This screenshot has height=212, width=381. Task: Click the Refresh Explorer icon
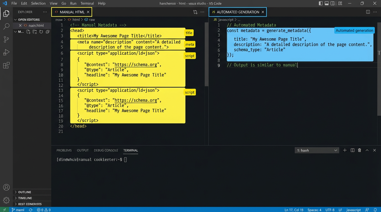click(41, 32)
